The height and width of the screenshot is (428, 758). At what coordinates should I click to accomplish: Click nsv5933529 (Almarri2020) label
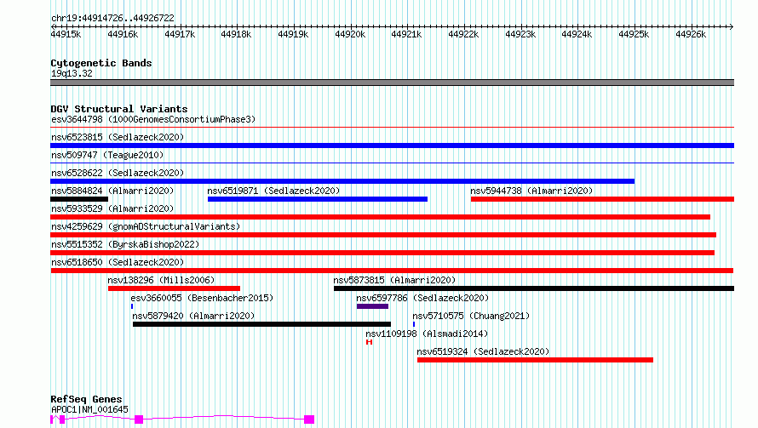(112, 208)
